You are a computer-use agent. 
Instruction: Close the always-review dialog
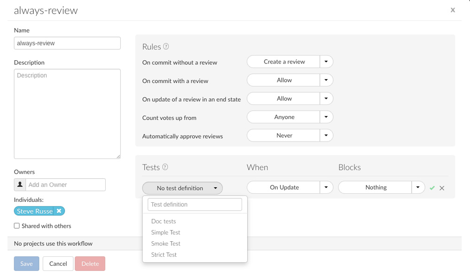coord(453,10)
